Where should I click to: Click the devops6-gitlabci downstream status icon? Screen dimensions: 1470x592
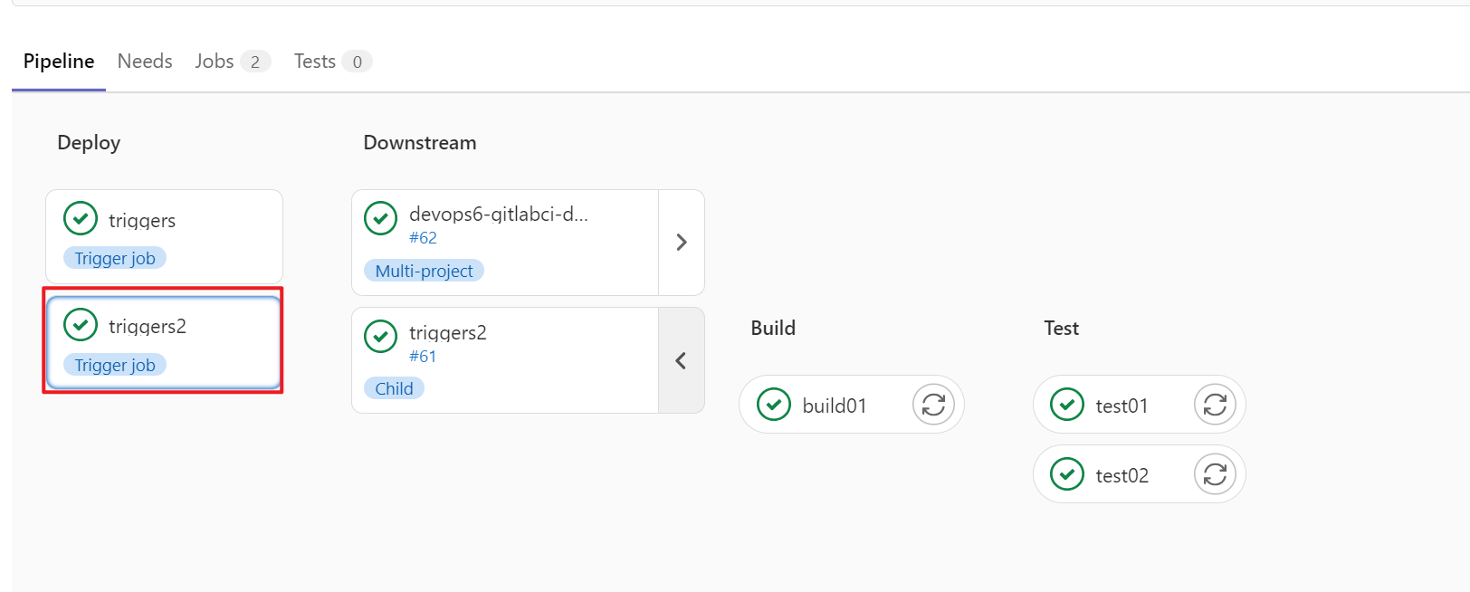click(380, 218)
